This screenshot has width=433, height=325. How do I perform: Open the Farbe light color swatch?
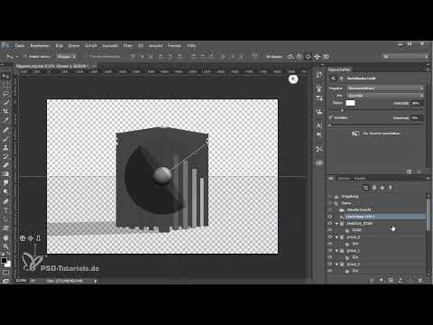click(350, 103)
